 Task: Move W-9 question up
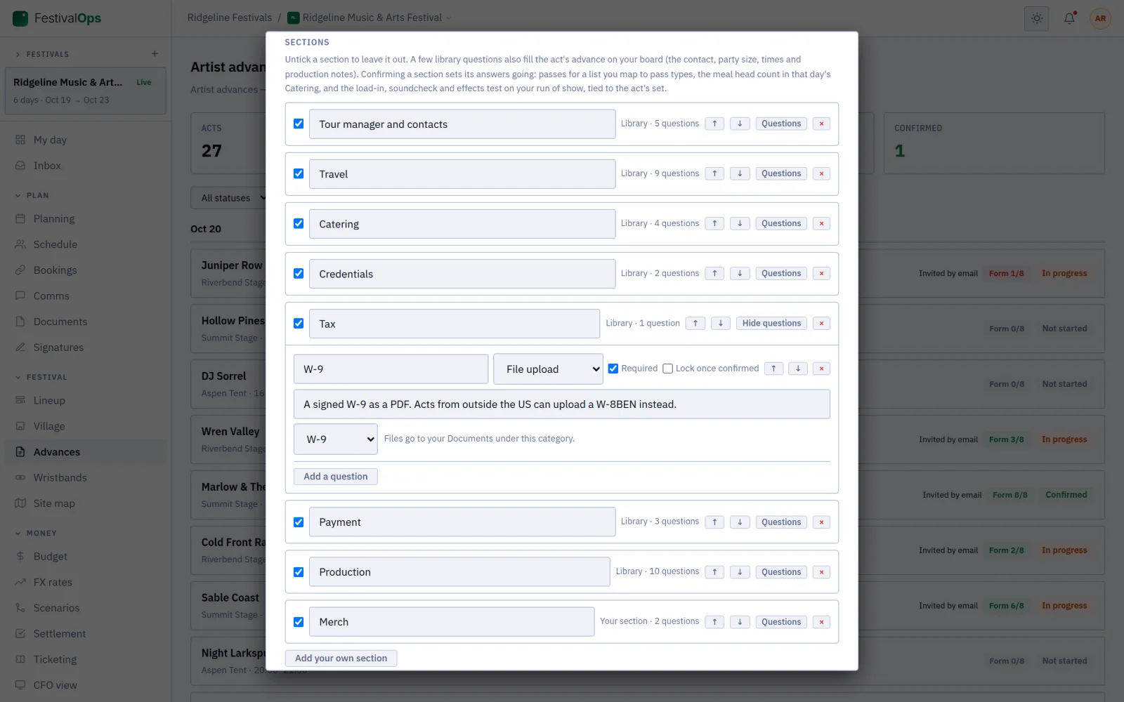[x=773, y=369]
